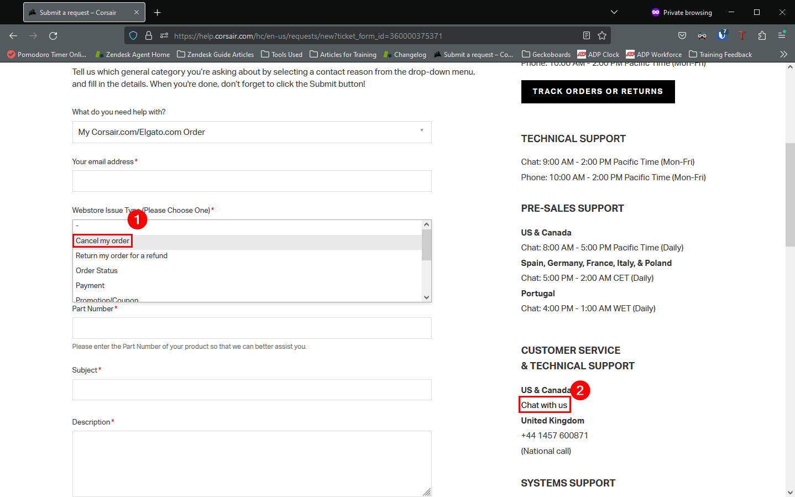This screenshot has height=497, width=795.
Task: Bookmark this page with the star icon
Action: 602,35
